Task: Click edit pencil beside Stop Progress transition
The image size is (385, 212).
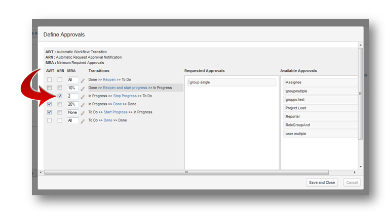Action: pos(83,96)
